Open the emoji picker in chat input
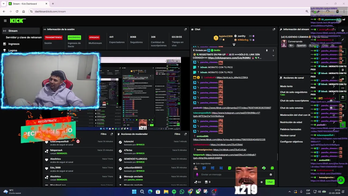This screenshot has height=196, width=348. coord(271,174)
